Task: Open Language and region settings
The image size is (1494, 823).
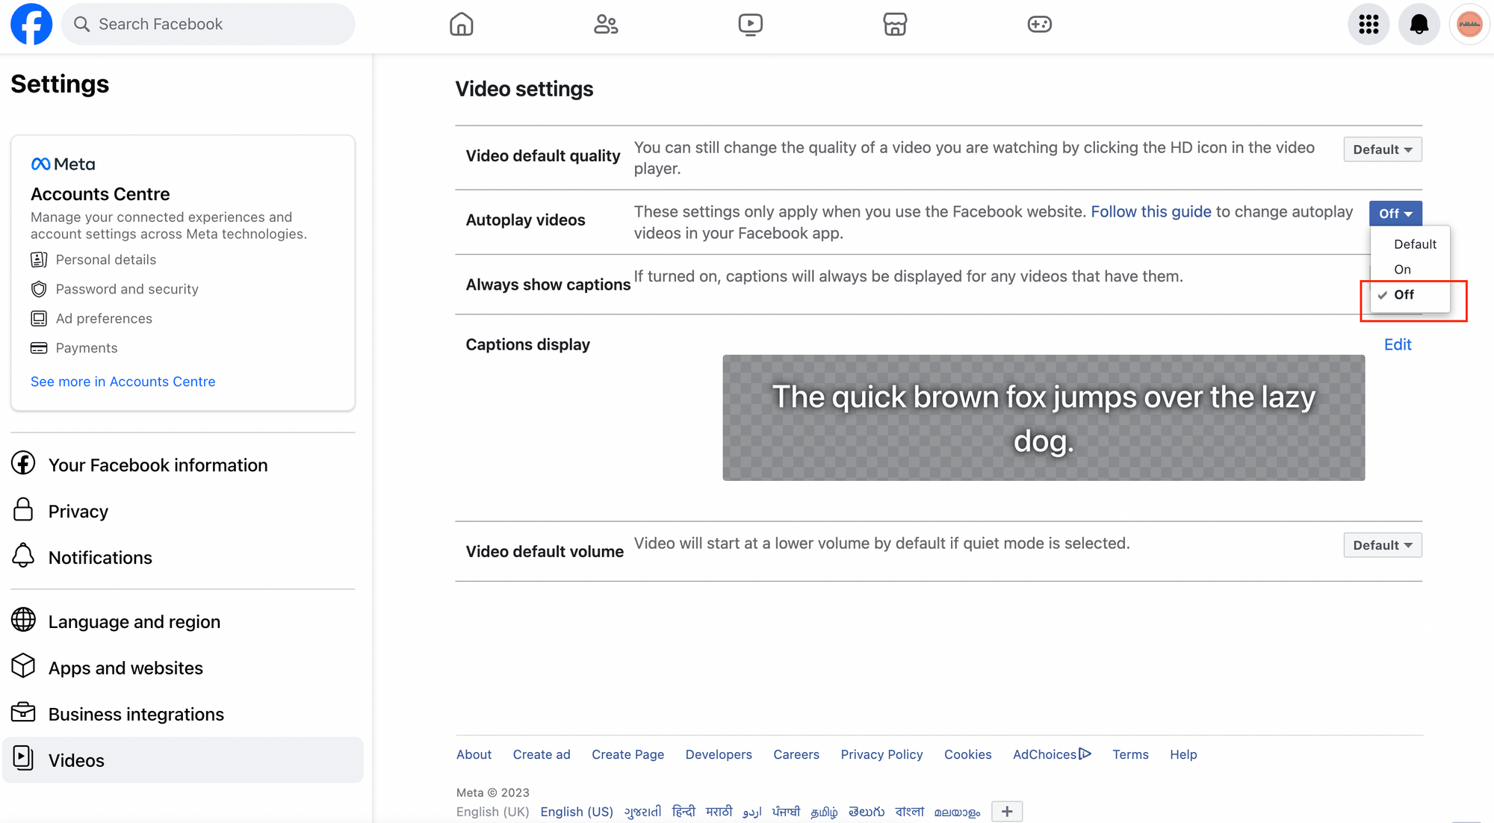Action: click(134, 622)
